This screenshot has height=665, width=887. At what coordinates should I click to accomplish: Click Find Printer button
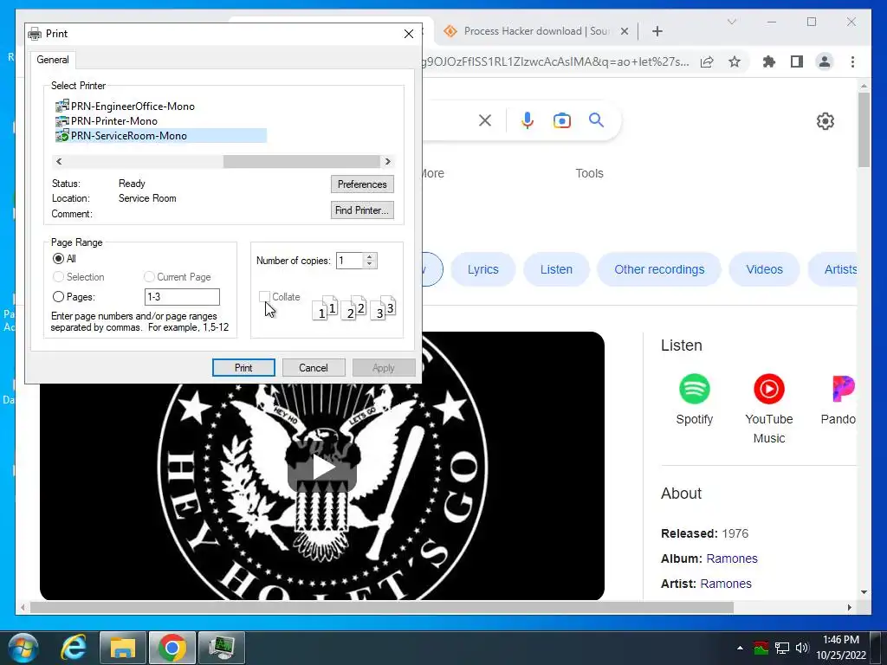[x=362, y=210]
